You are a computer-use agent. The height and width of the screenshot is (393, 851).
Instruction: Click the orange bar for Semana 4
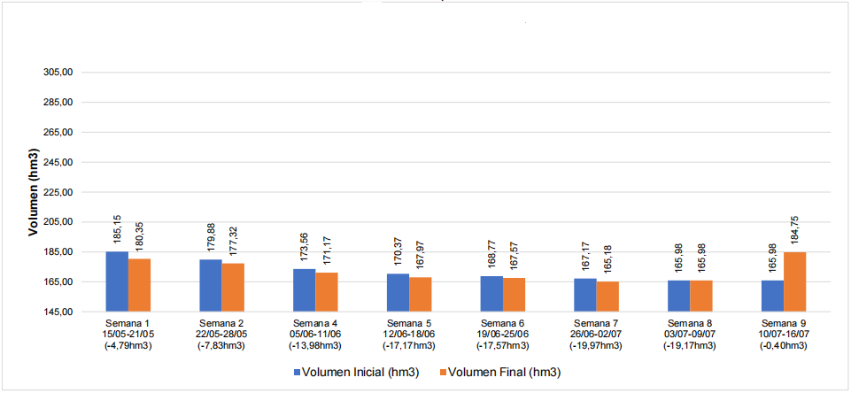[326, 292]
